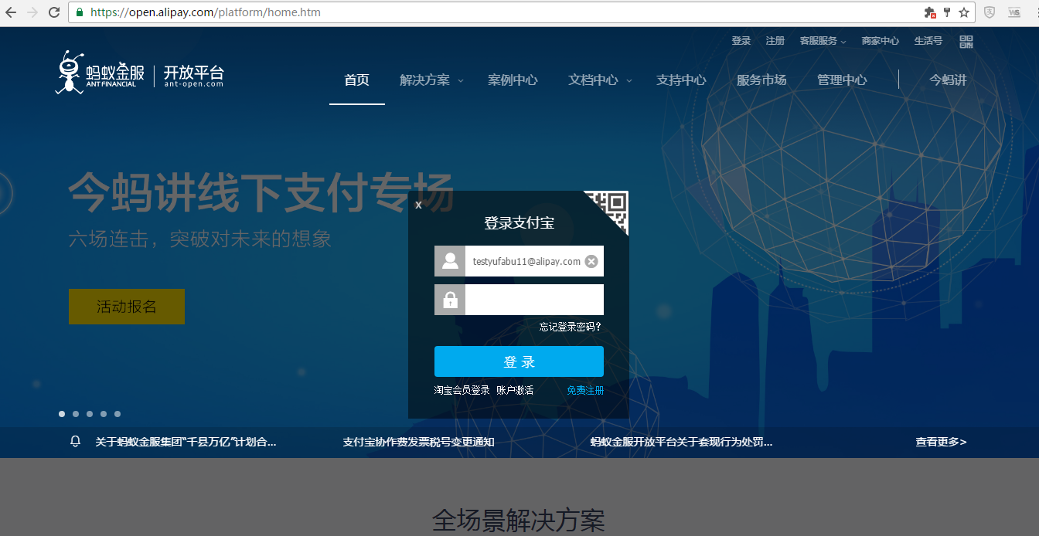Open the 商家中心 link

coord(881,41)
